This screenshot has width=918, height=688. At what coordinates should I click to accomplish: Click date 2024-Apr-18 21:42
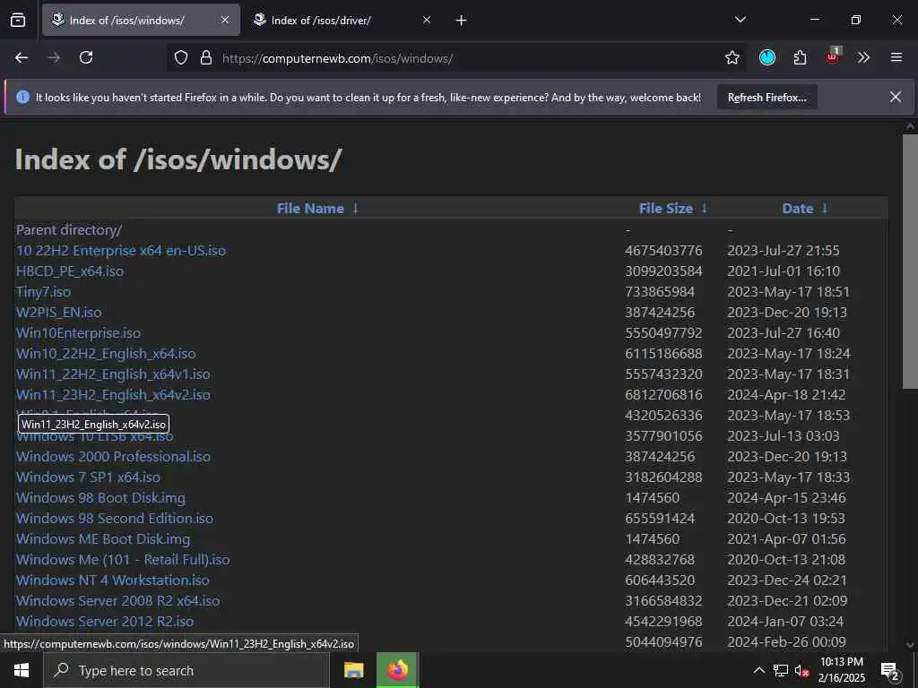785,394
